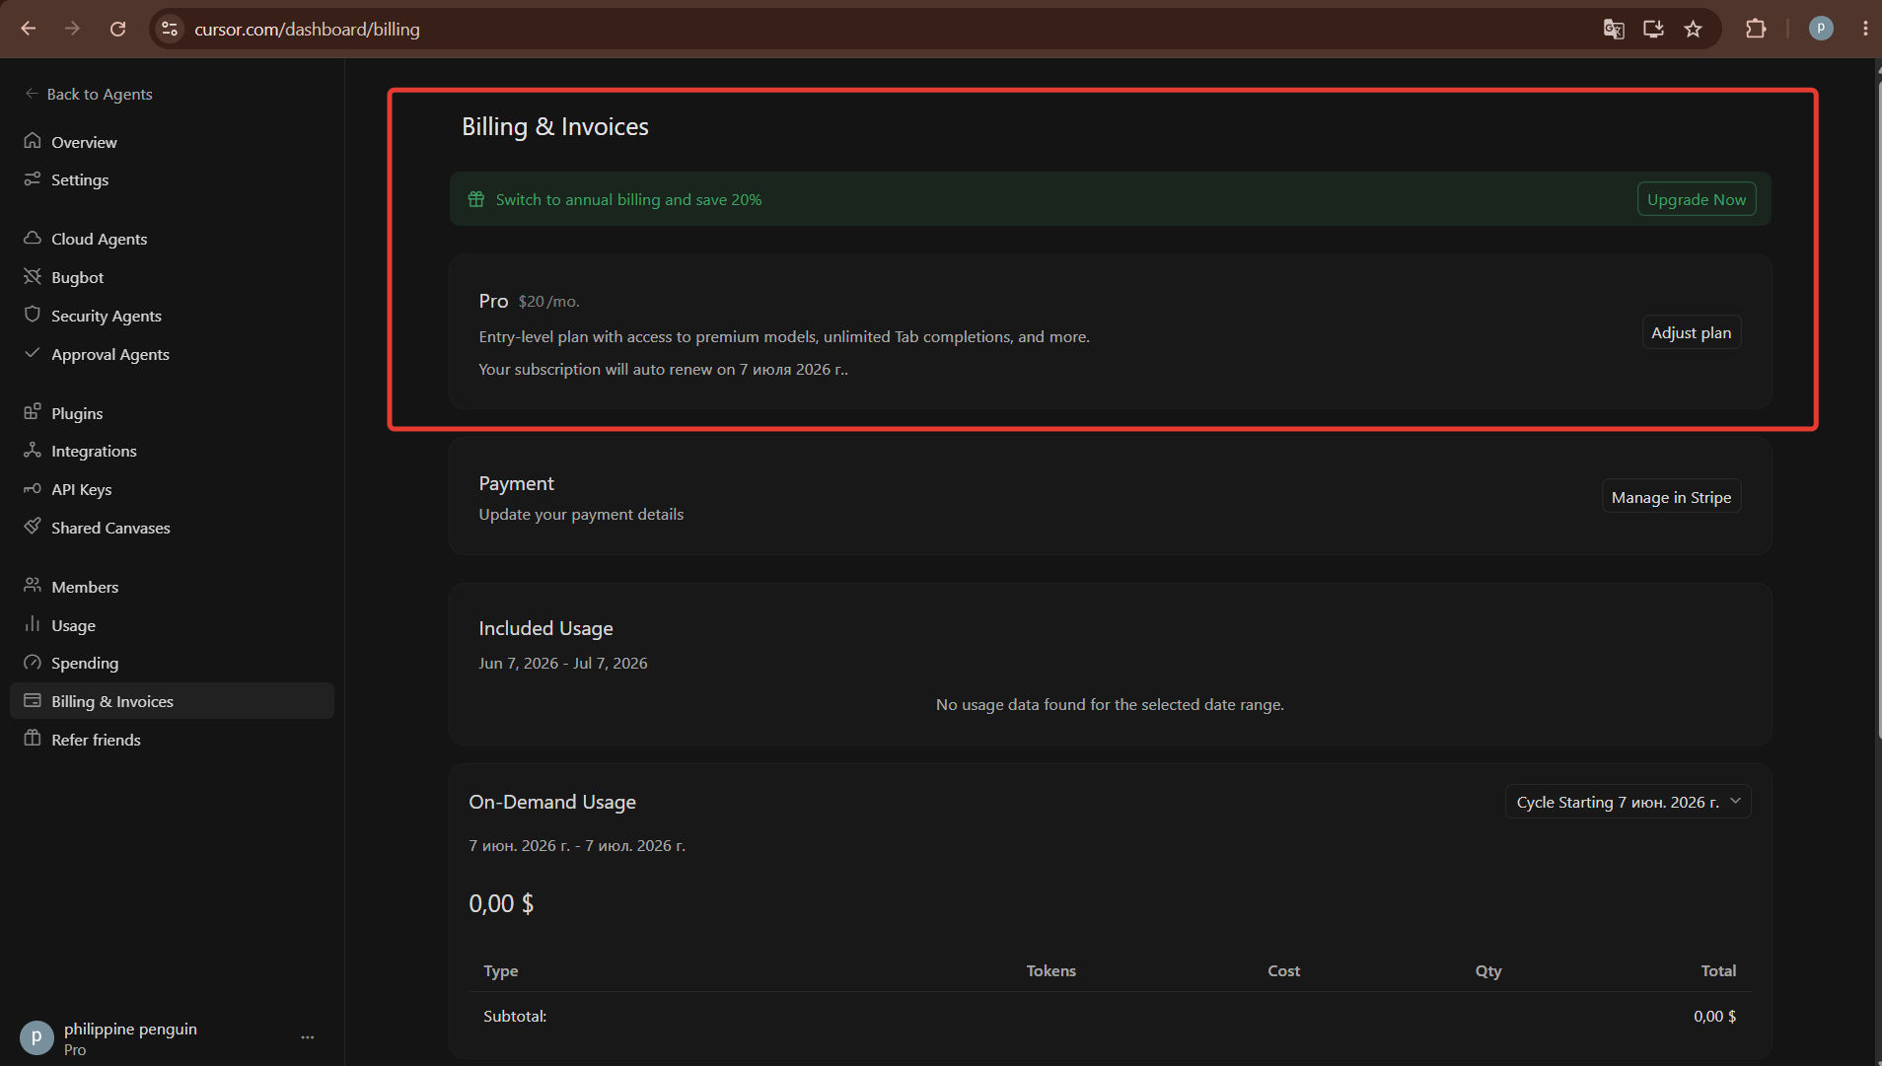Open the three-dot menu next to philippine penguin
Viewport: 1882px width, 1066px height.
(x=308, y=1037)
